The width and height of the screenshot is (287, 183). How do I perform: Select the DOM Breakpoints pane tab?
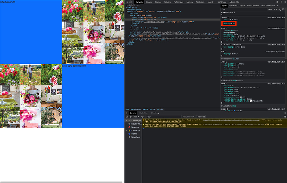(x=268, y=6)
